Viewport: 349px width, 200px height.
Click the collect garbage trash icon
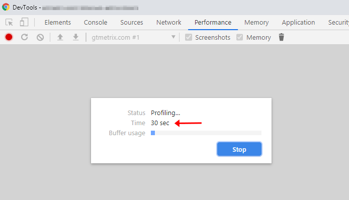281,37
